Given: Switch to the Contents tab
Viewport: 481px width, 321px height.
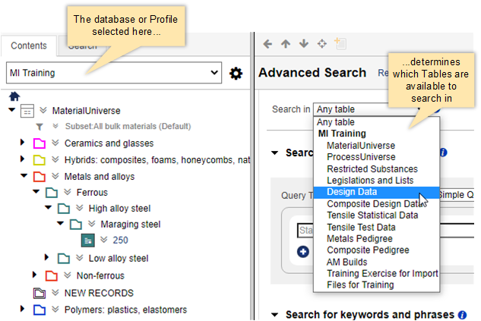Looking at the screenshot, I should click(29, 46).
